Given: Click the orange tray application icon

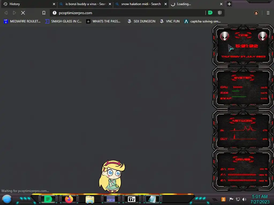Looking at the screenshot, I should [223, 199].
